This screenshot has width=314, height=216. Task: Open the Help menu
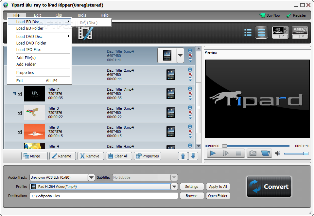(105, 15)
